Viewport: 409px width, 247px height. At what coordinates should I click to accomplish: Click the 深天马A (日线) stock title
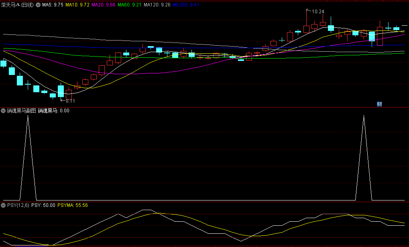(x=17, y=5)
